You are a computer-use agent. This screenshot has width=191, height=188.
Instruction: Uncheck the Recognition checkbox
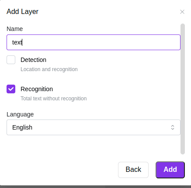point(11,89)
